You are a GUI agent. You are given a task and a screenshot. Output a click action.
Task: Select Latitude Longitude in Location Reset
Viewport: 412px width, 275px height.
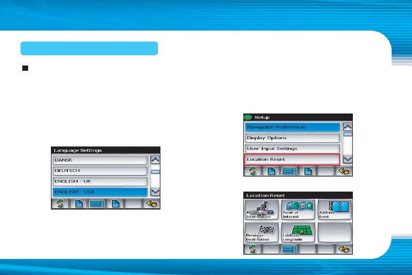[x=298, y=232]
